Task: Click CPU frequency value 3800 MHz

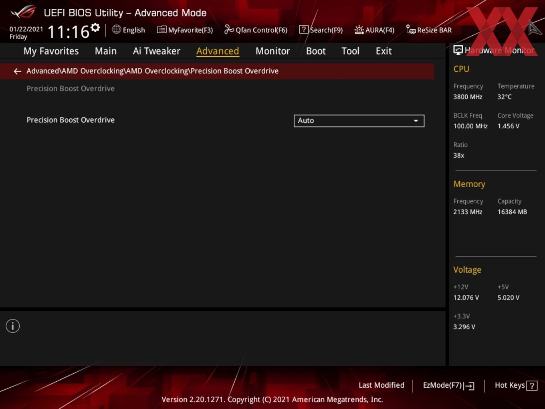Action: pyautogui.click(x=468, y=97)
